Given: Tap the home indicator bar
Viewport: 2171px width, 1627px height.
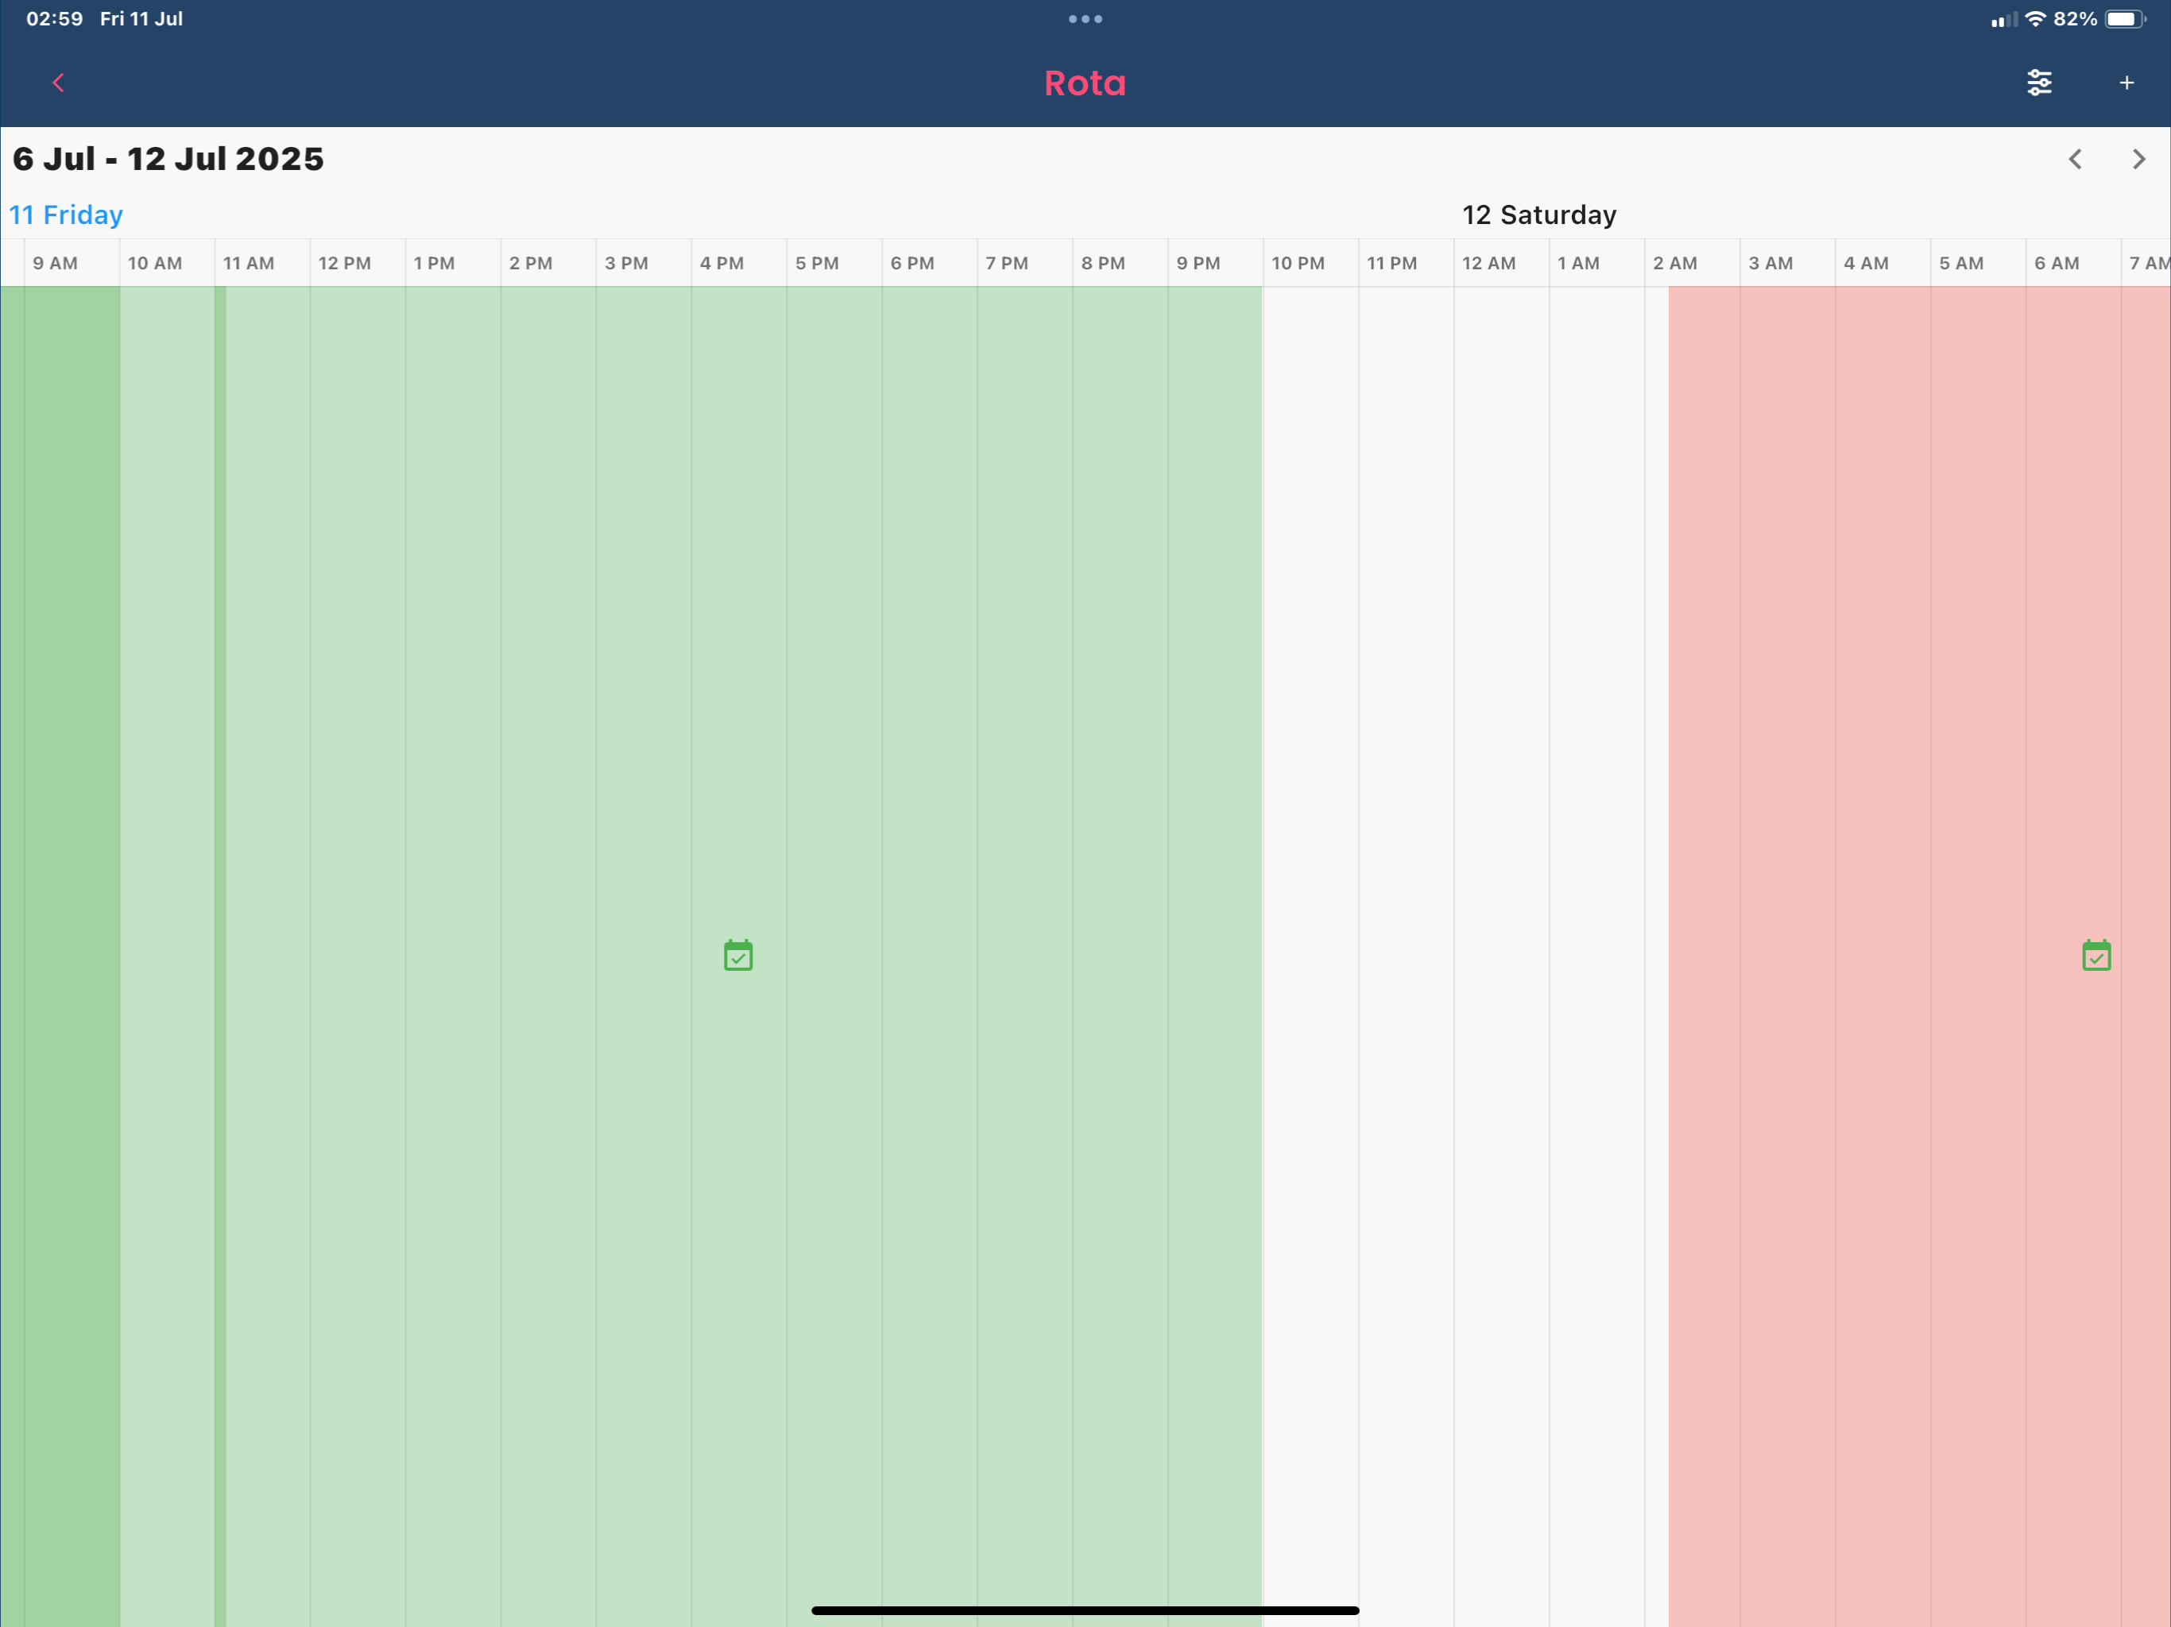Looking at the screenshot, I should tap(1085, 1610).
